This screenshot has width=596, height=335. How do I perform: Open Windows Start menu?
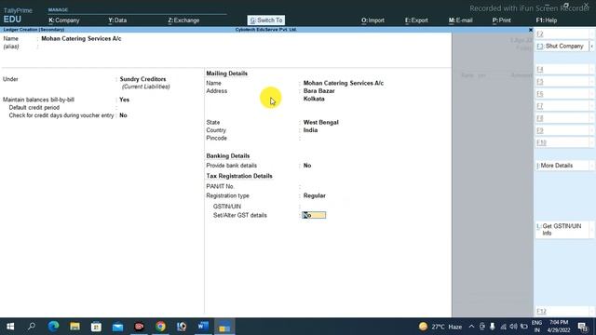(x=10, y=327)
